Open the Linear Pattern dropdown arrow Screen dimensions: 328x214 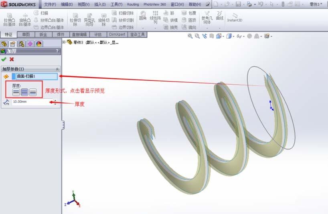point(155,28)
